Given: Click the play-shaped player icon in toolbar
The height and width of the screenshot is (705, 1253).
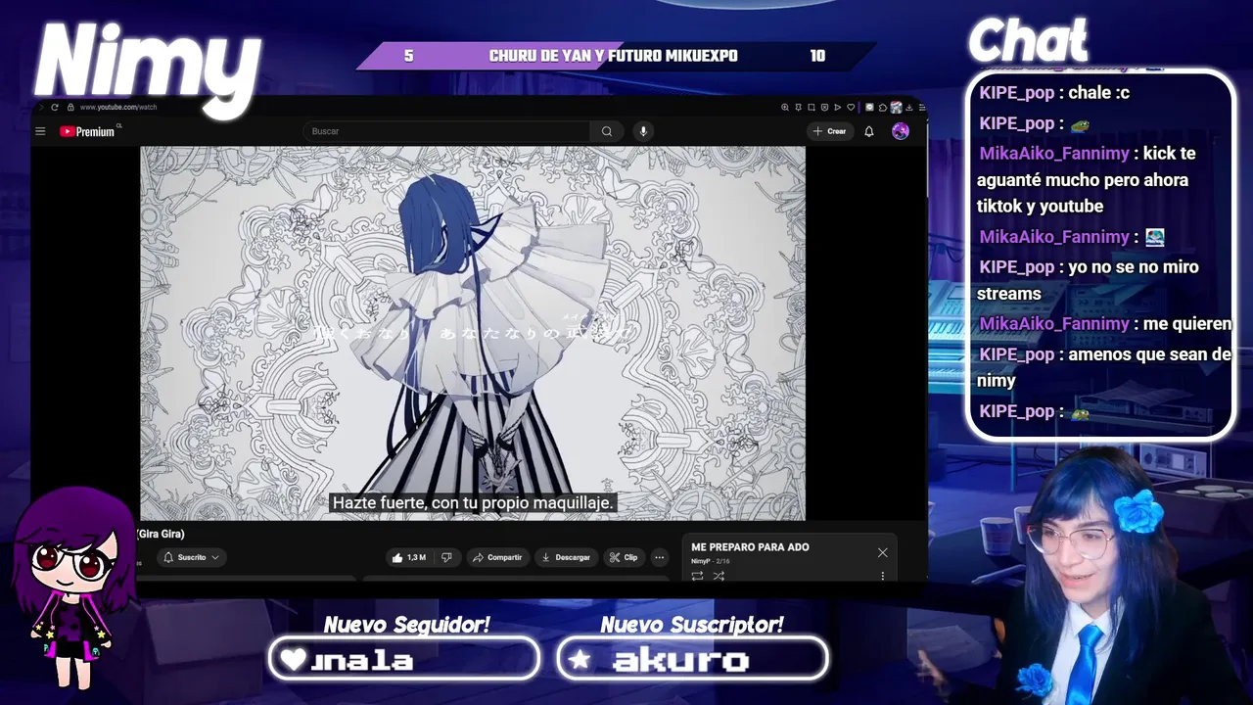Looking at the screenshot, I should [x=838, y=108].
